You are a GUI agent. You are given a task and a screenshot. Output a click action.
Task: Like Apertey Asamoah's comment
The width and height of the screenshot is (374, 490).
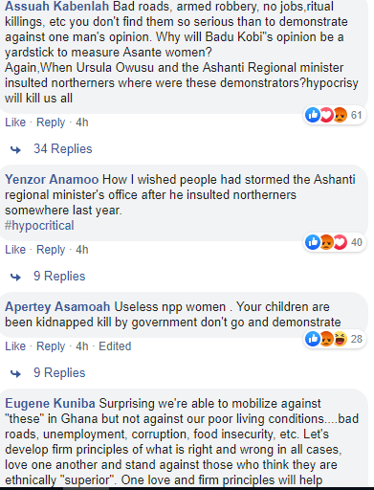click(x=15, y=346)
